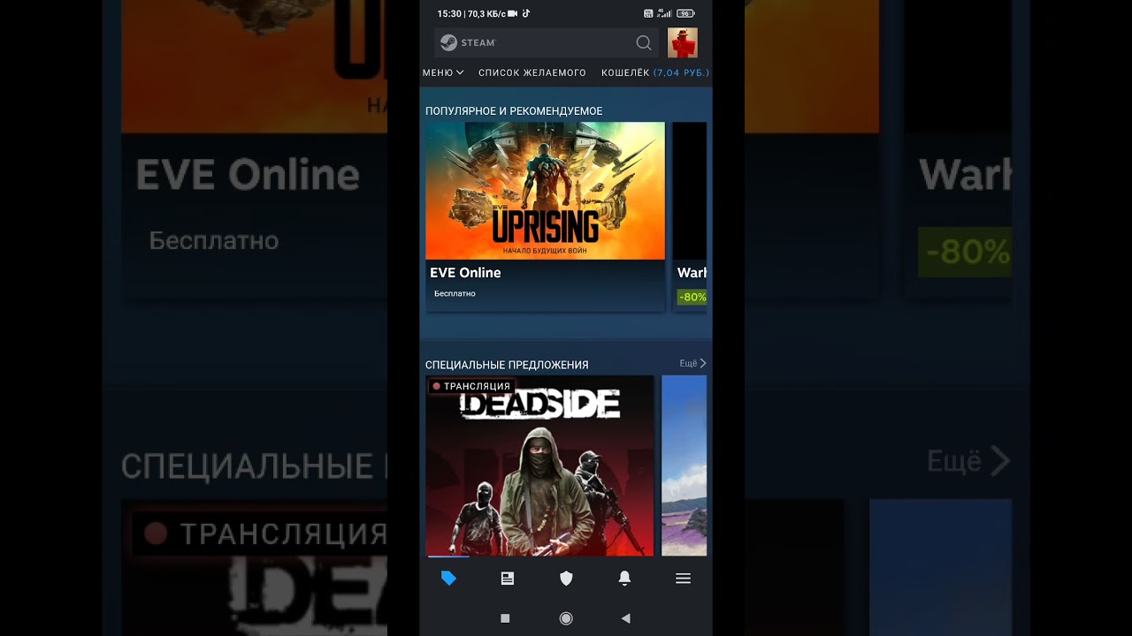The height and width of the screenshot is (636, 1132).
Task: Open the EVE Uprising banner image
Action: (545, 191)
